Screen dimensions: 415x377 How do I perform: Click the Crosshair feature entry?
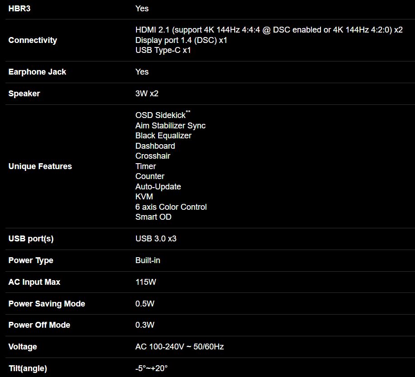(153, 156)
